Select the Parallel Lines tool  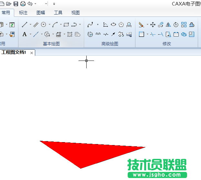(x=36, y=25)
